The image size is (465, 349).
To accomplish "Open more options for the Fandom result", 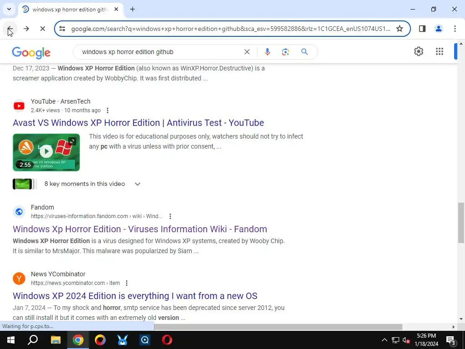I will point(170,216).
